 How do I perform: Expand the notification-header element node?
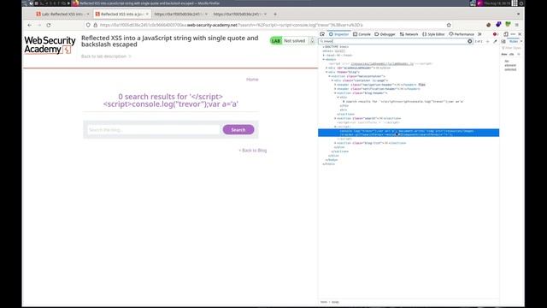335,89
